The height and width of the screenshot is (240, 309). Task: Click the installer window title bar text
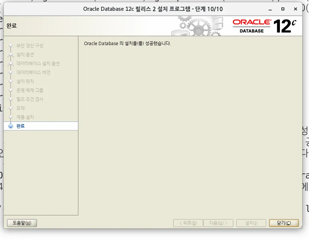pos(153,9)
